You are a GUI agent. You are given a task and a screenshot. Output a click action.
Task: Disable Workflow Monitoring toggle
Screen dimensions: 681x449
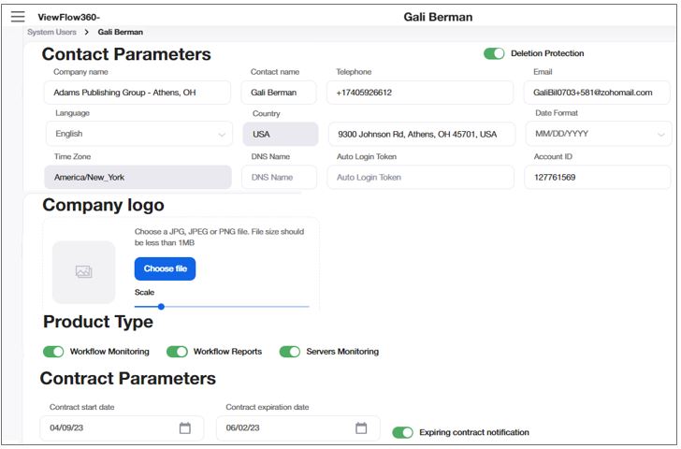pyautogui.click(x=53, y=352)
